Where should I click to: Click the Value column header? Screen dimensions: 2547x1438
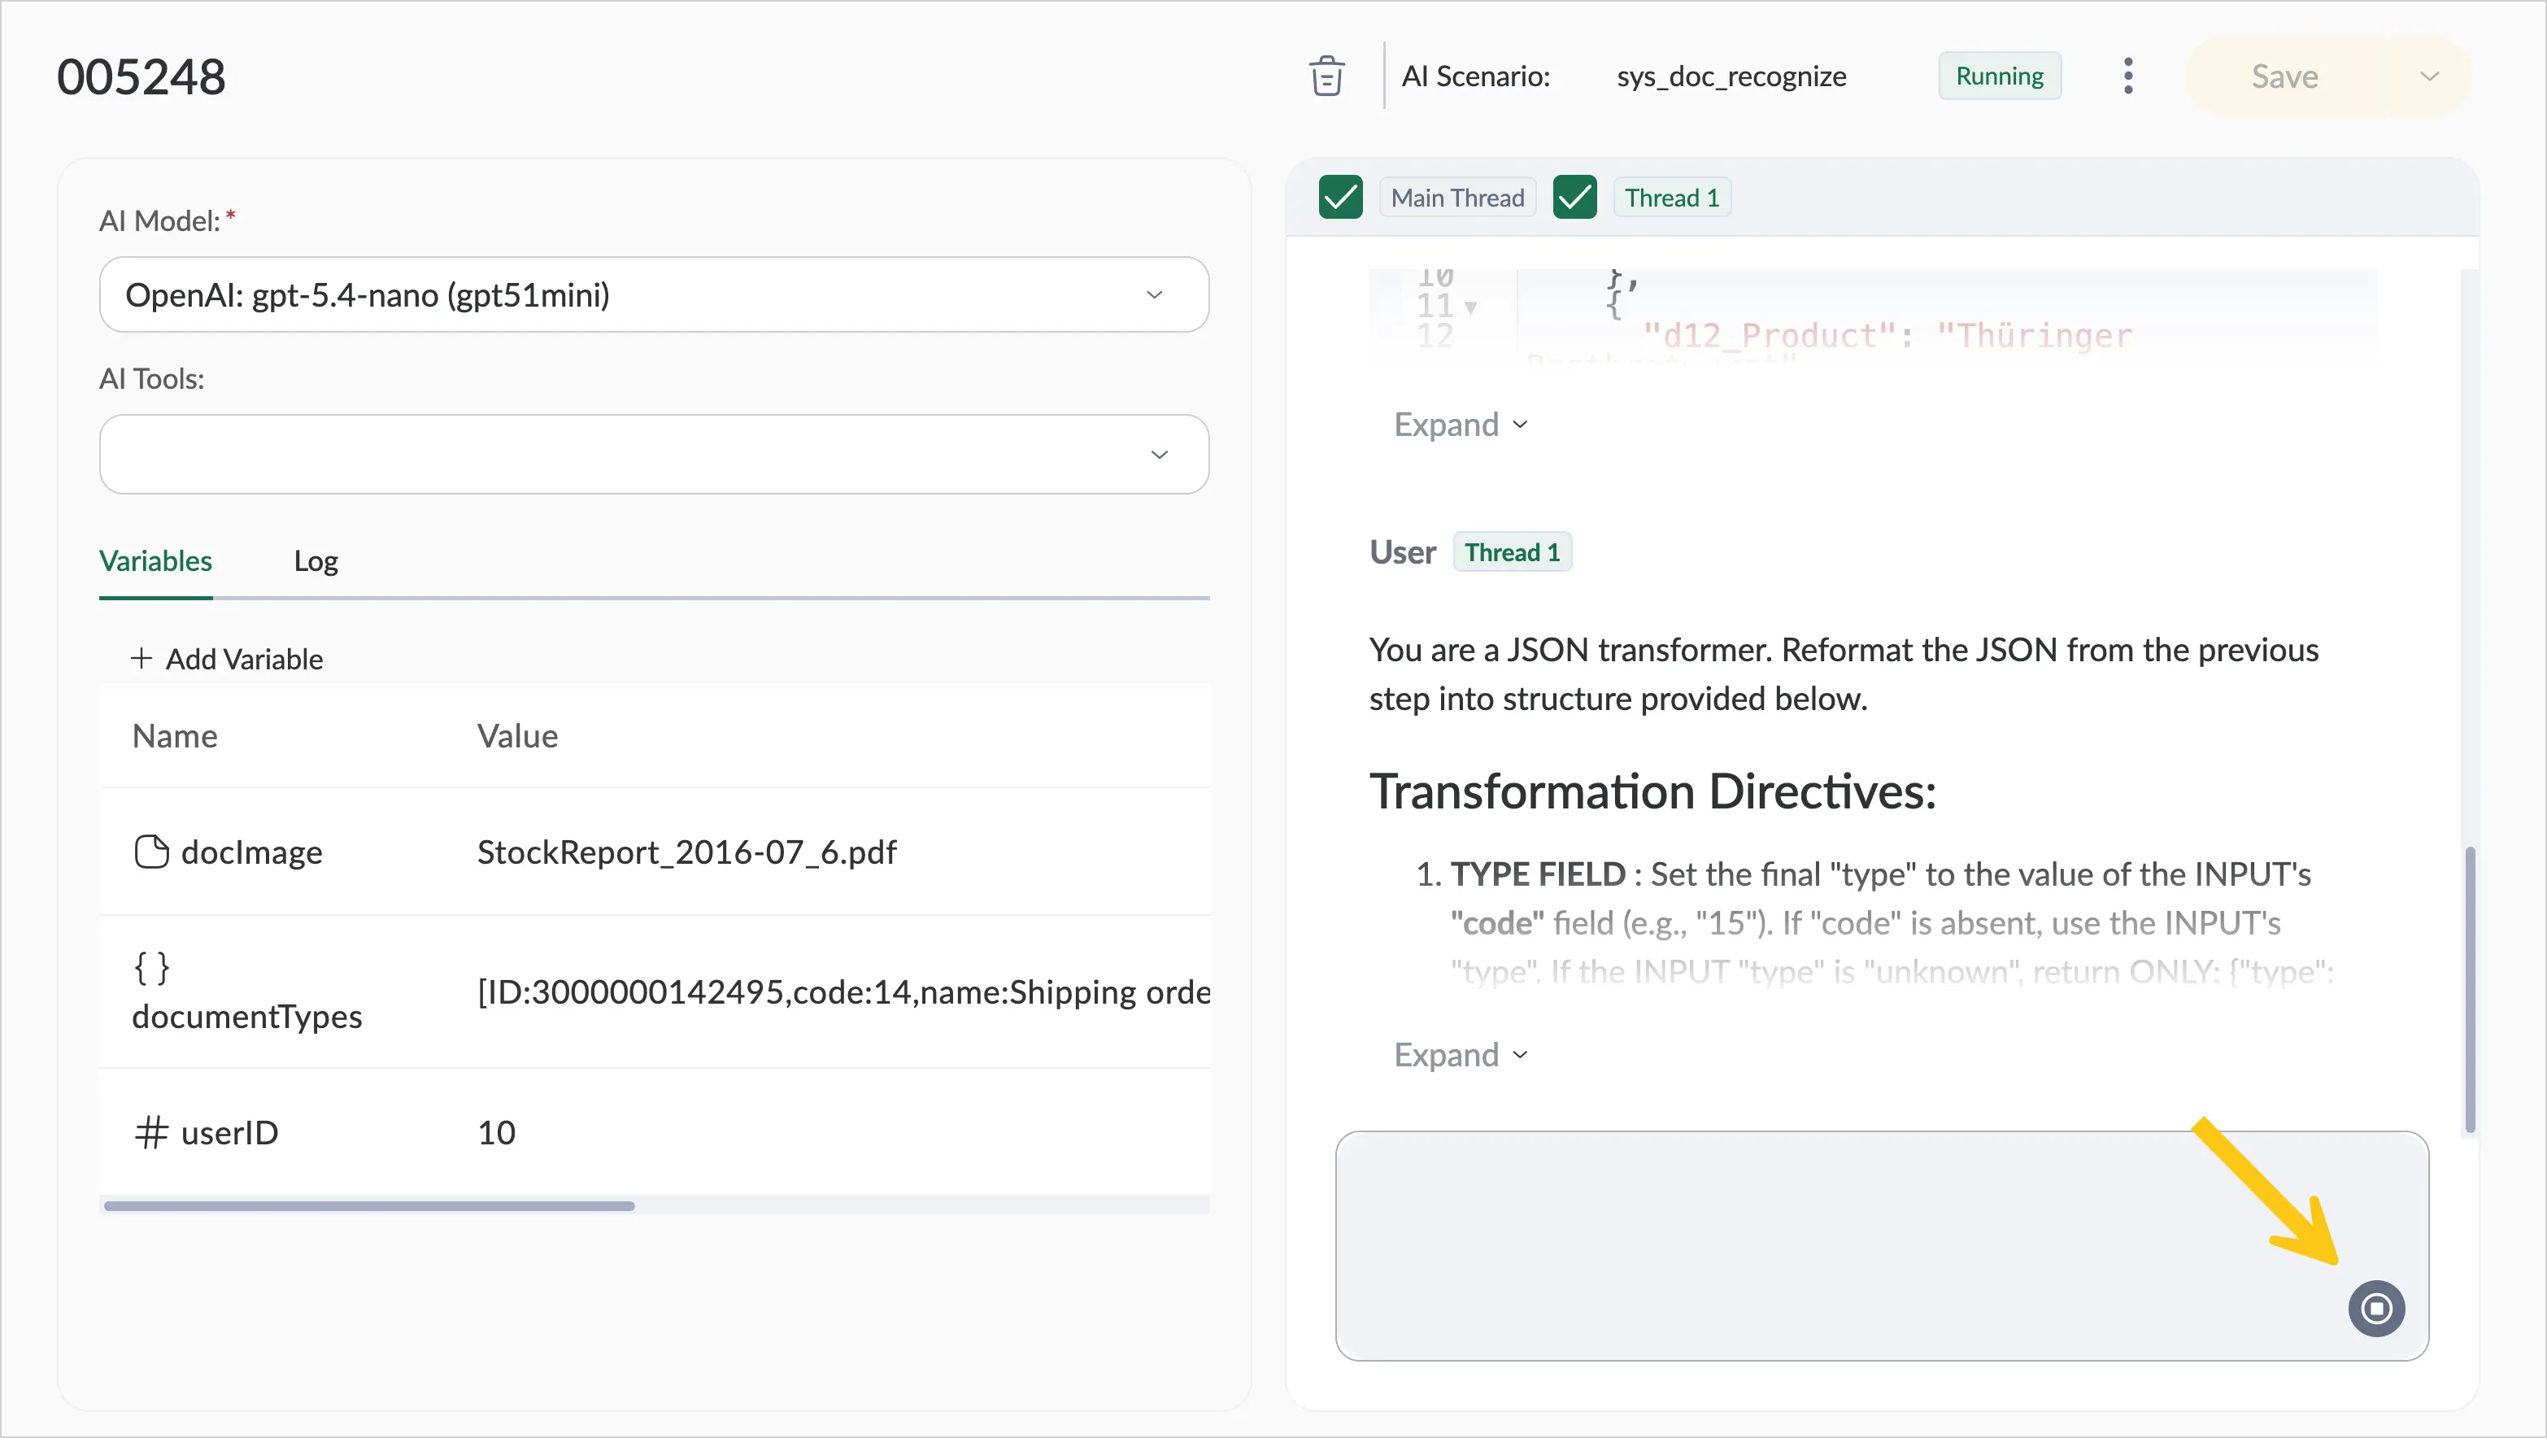tap(517, 736)
